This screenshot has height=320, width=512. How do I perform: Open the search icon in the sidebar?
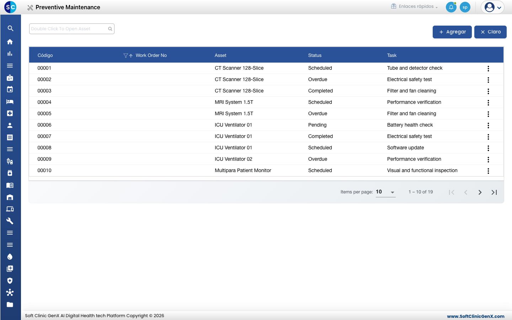(10, 28)
